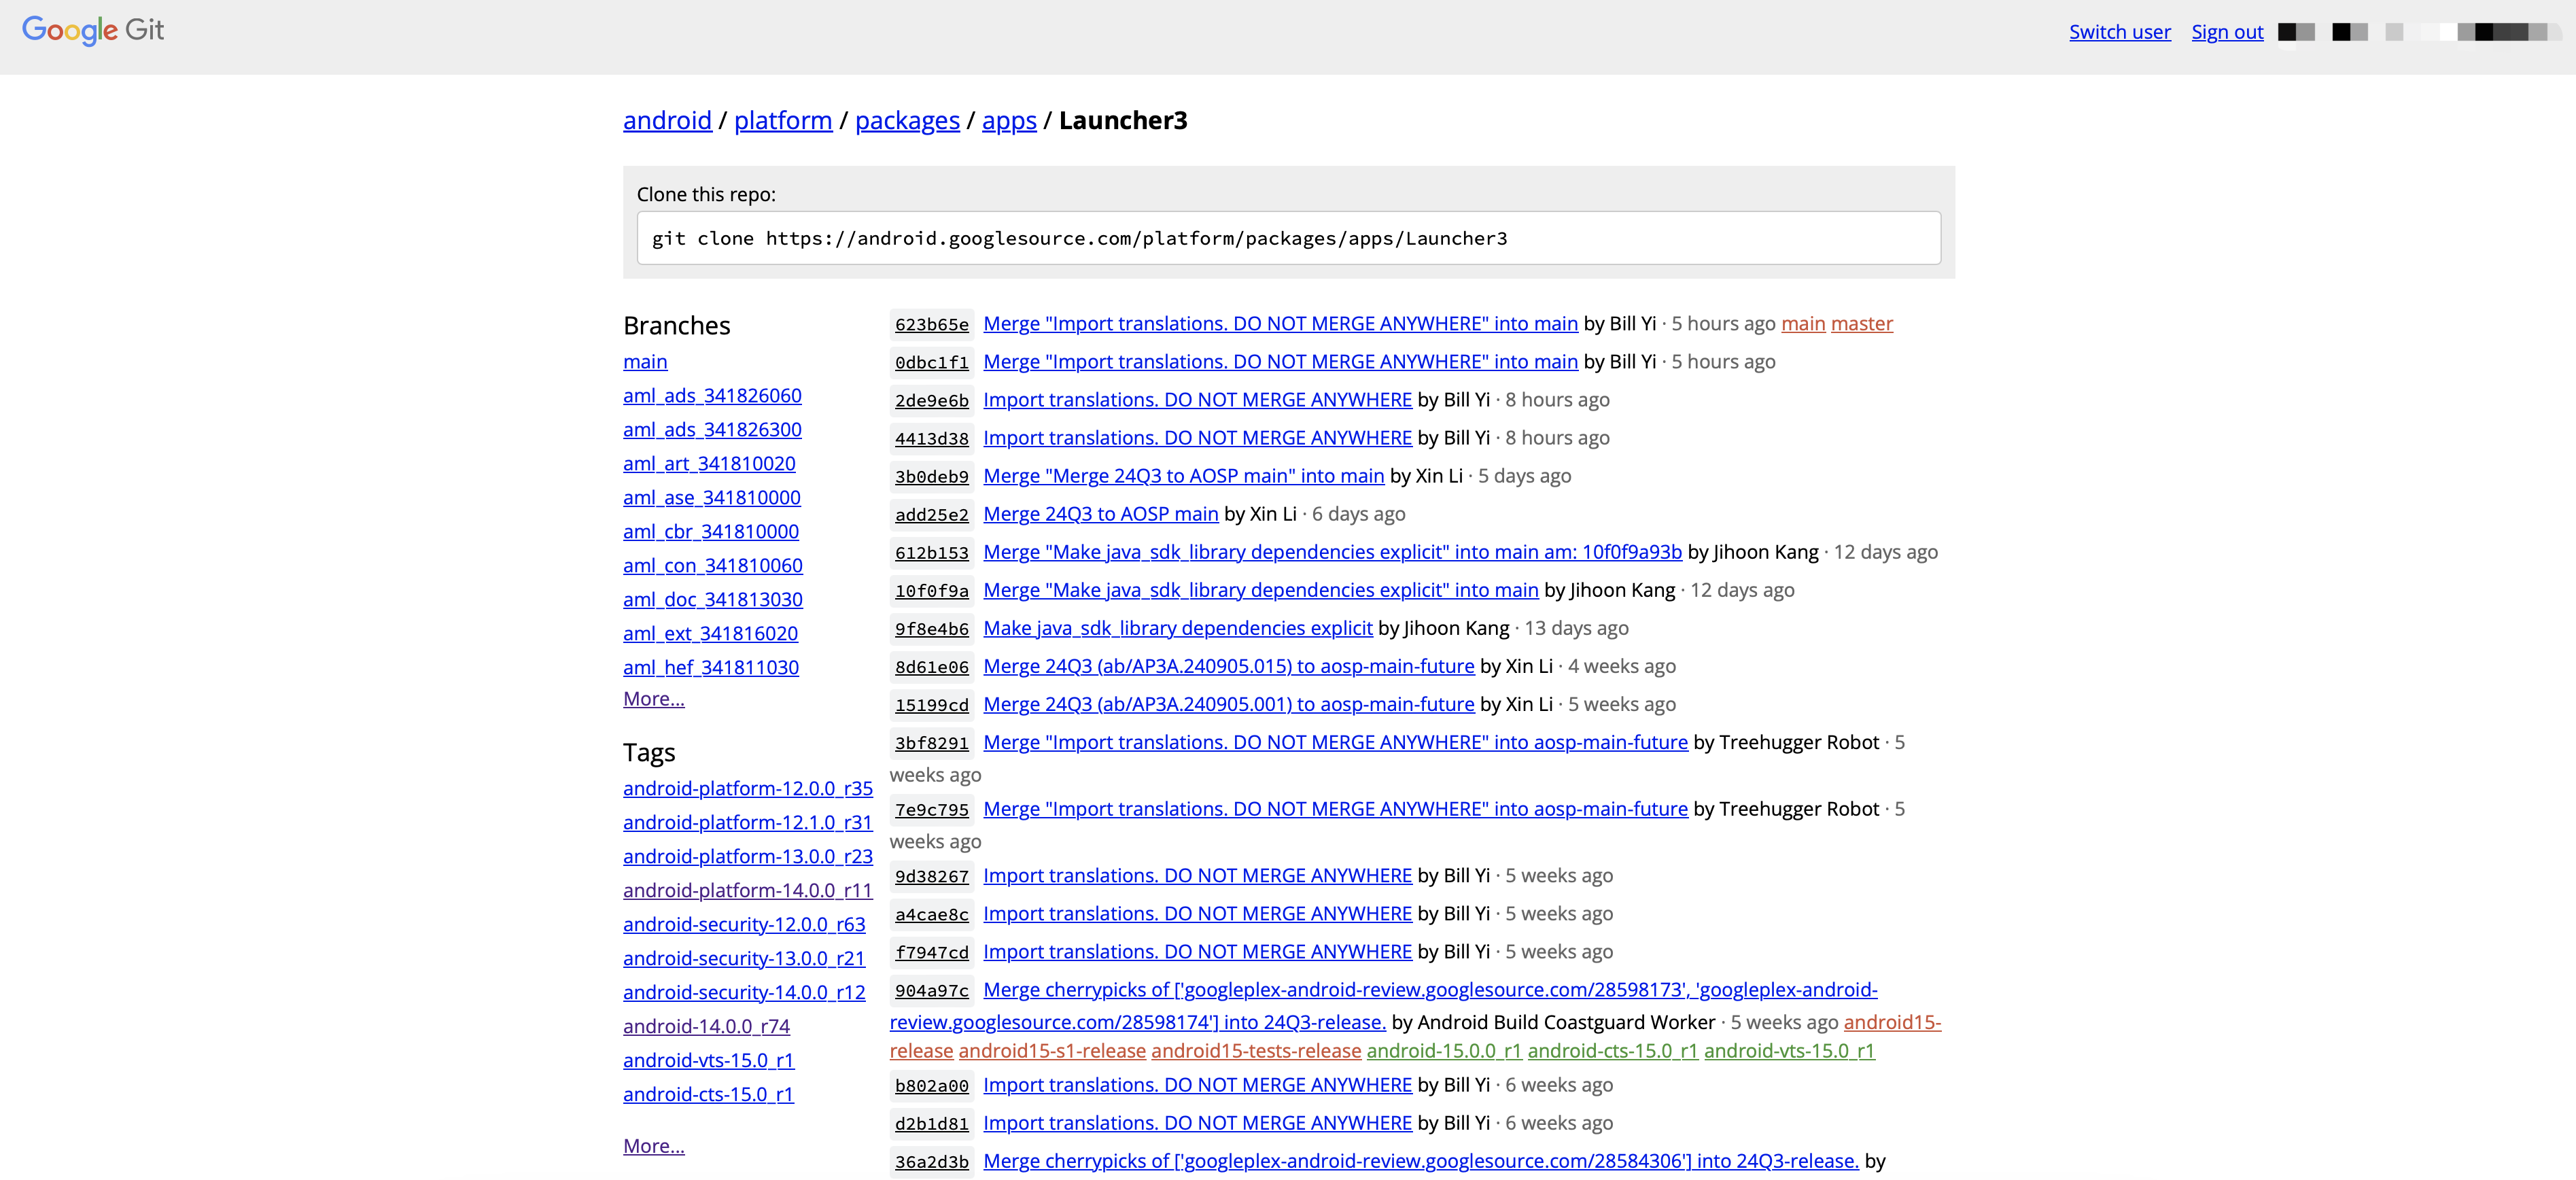Image resolution: width=2576 pixels, height=1180 pixels.
Task: Click android15-s1-release ref label
Action: click(1052, 1051)
